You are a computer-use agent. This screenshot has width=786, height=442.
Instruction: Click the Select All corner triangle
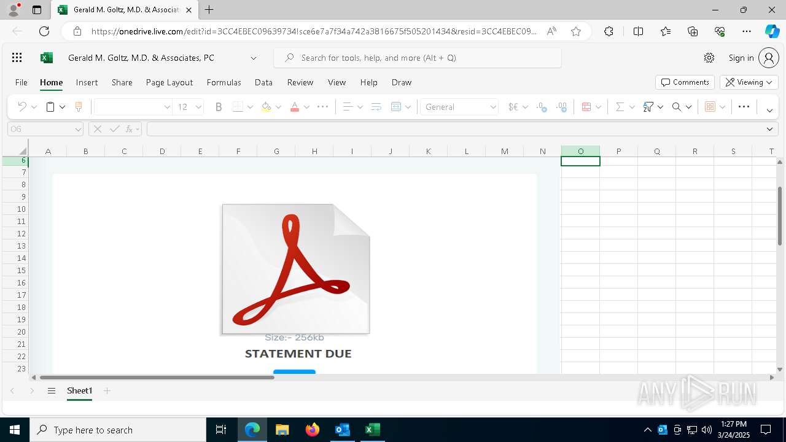(x=23, y=151)
